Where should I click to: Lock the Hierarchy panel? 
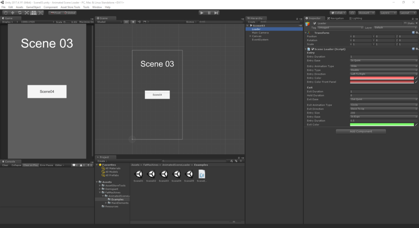(x=297, y=19)
